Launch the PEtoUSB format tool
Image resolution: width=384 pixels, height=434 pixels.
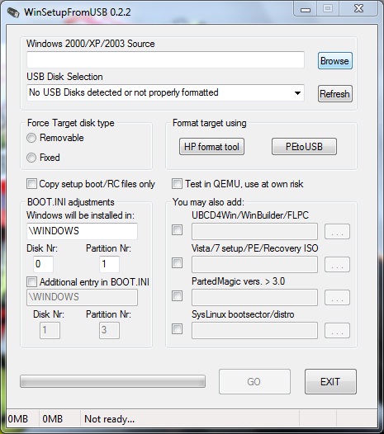[x=304, y=147]
